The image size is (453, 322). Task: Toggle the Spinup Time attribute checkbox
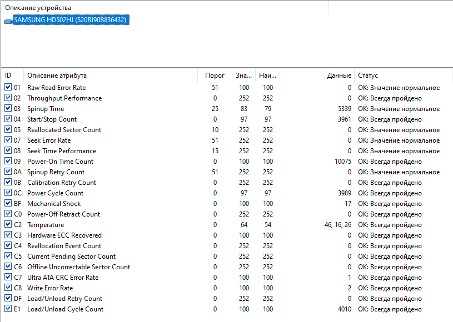[8, 109]
